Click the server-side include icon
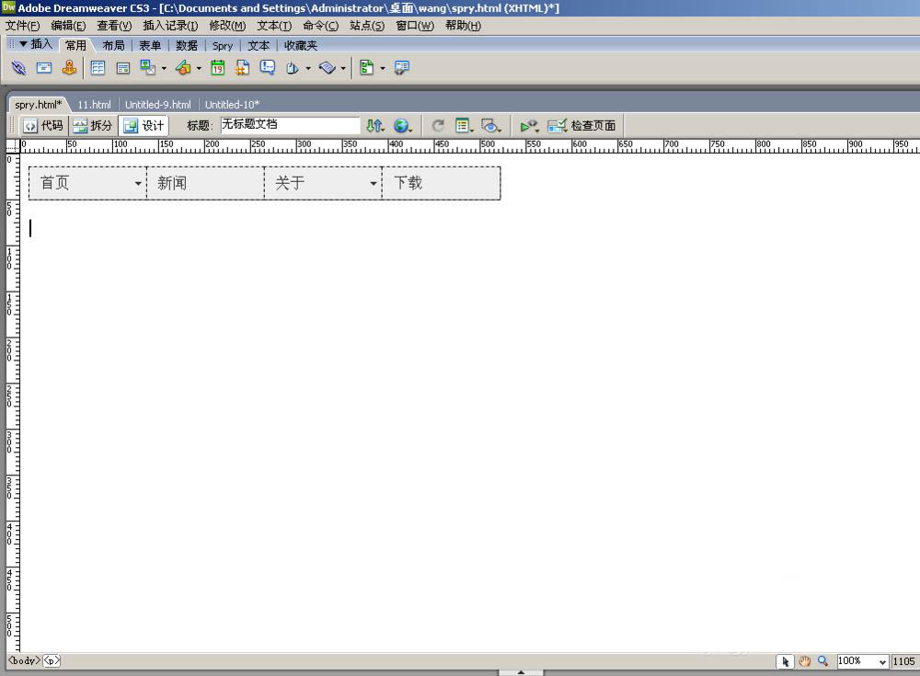920x676 pixels. point(242,68)
